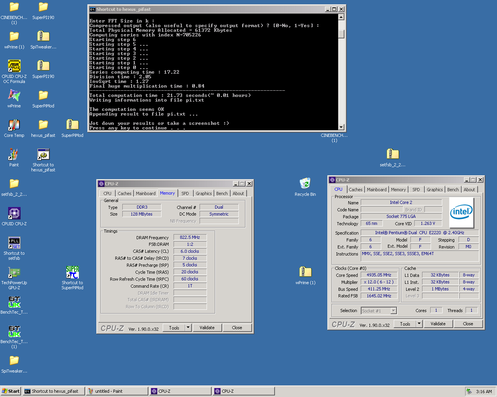The height and width of the screenshot is (397, 497).
Task: Click the console scrollbar thumb
Action: (x=341, y=34)
